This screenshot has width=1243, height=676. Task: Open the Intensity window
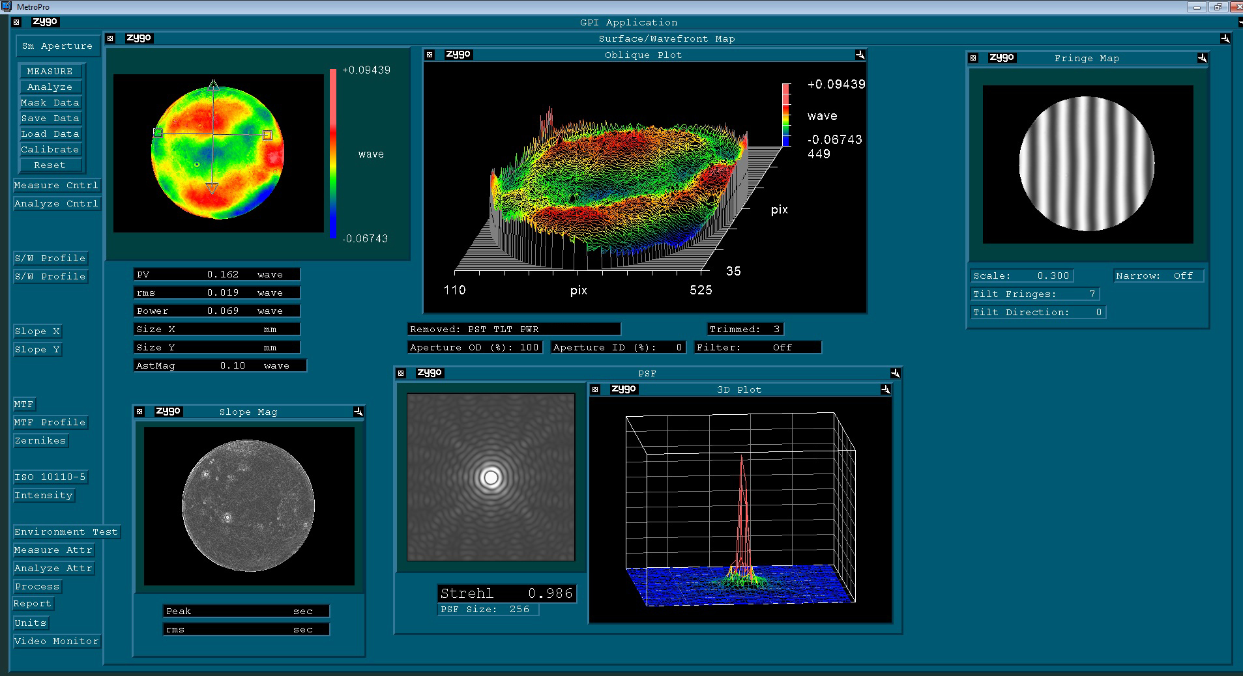pyautogui.click(x=44, y=495)
